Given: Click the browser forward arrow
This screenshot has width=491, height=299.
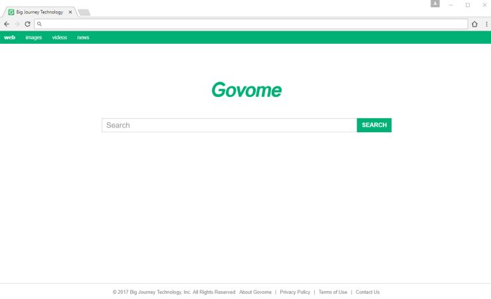Looking at the screenshot, I should tap(17, 24).
